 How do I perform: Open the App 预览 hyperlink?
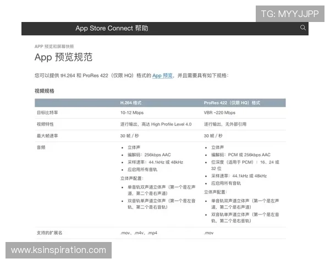click(x=162, y=75)
